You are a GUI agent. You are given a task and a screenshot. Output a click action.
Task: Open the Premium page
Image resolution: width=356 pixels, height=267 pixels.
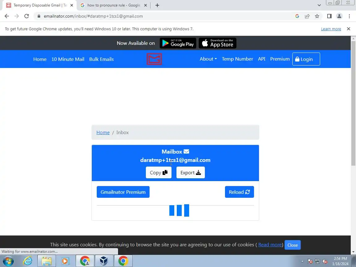pyautogui.click(x=280, y=59)
